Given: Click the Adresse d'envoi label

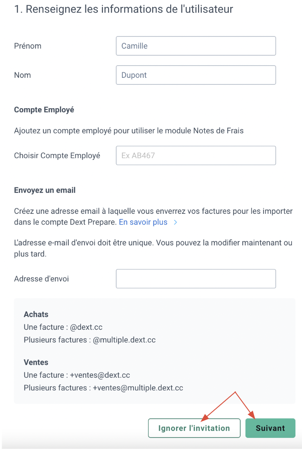Looking at the screenshot, I should 41,279.
